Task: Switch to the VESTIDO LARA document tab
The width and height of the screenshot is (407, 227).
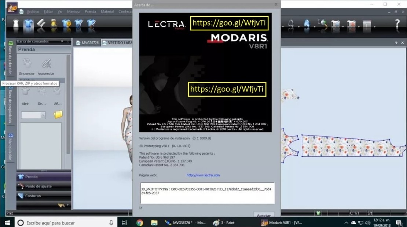Action: point(117,43)
